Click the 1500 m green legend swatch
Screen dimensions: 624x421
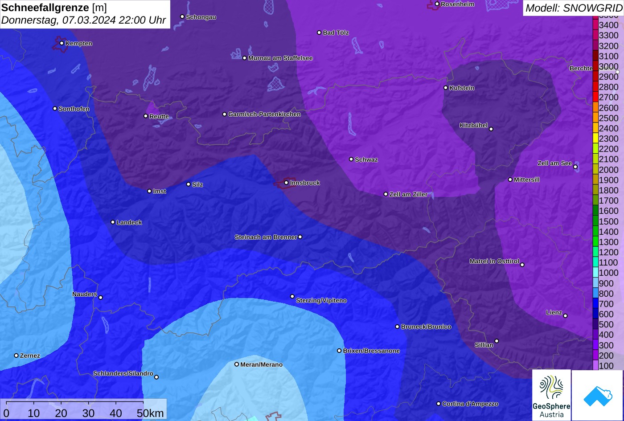pyautogui.click(x=595, y=221)
